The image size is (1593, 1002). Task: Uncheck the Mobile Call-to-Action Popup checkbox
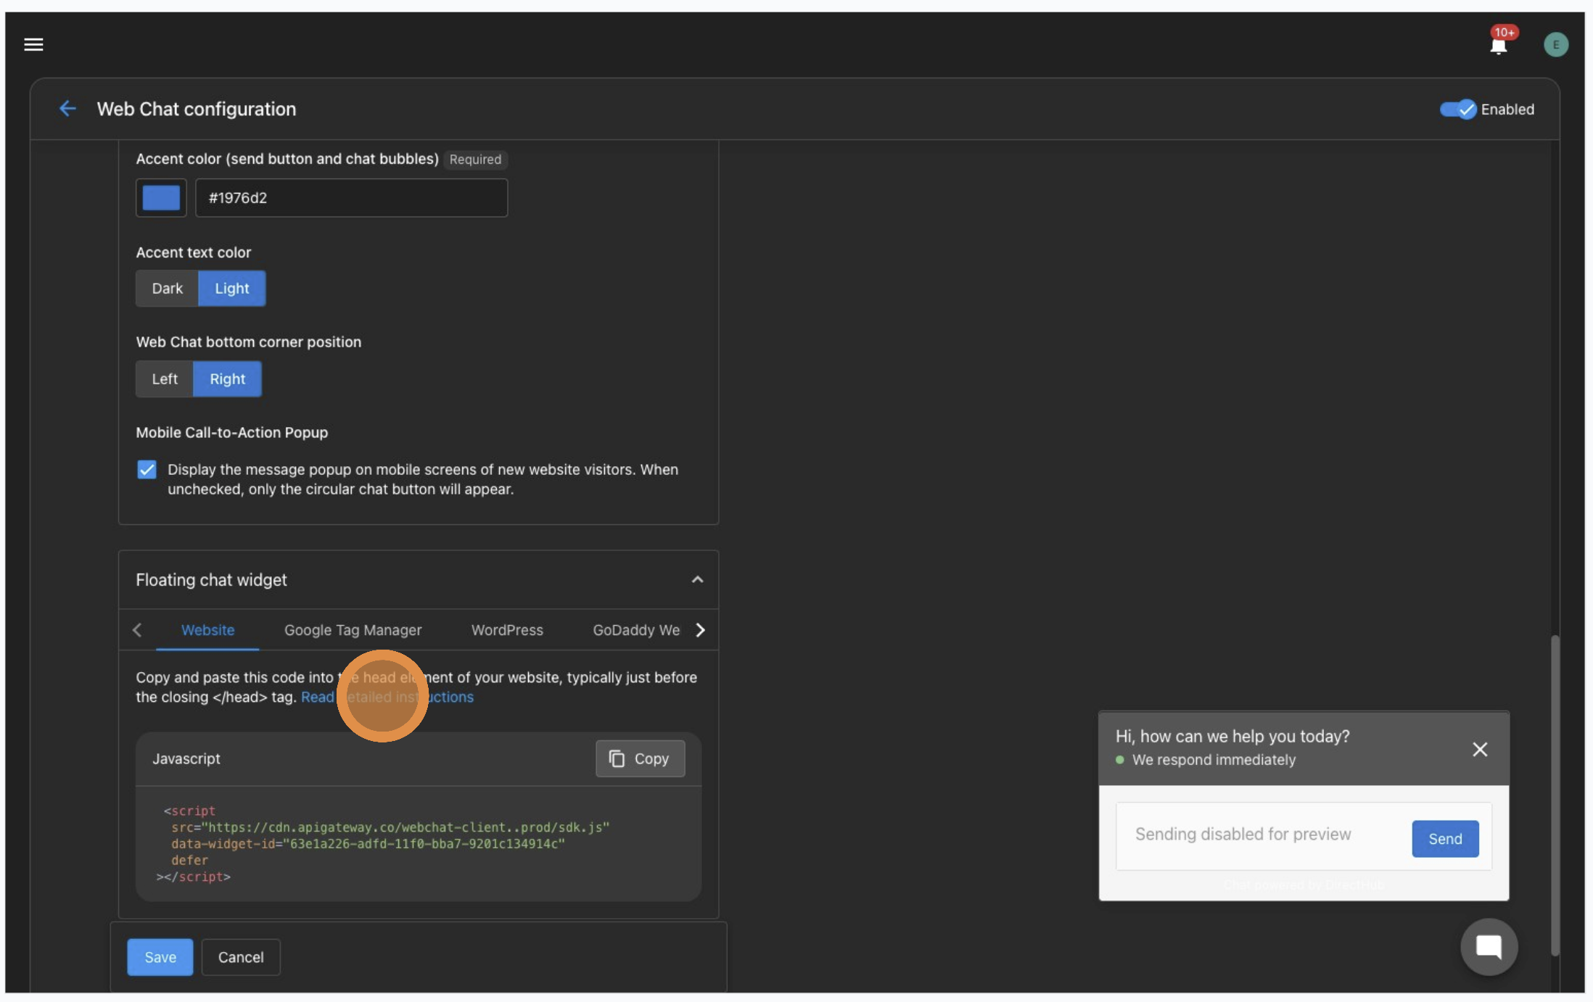147,470
